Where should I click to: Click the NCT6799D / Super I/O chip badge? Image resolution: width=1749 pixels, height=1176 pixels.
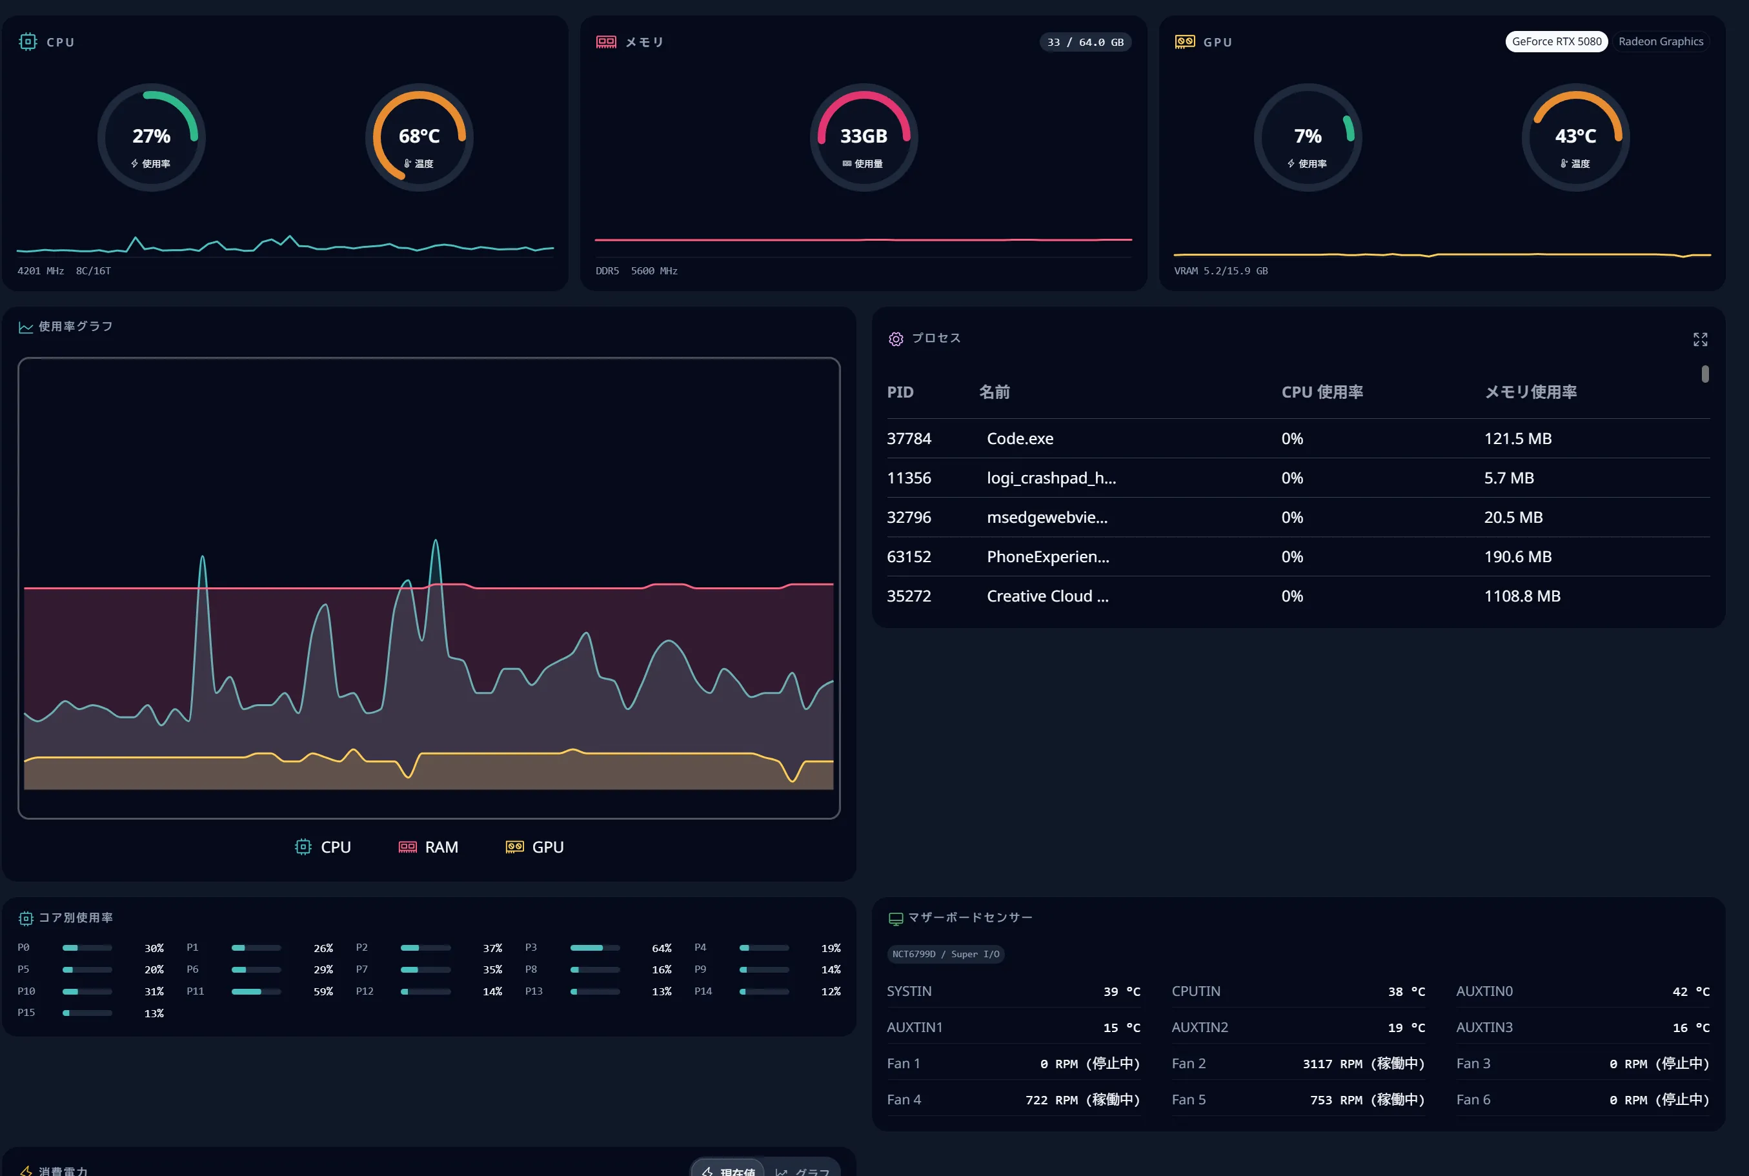(x=945, y=954)
